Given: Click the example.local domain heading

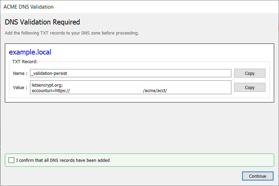Looking at the screenshot, I should (30, 52).
